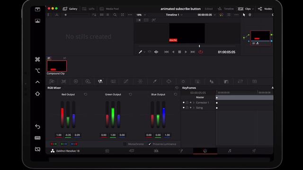Toggle highlight mode wand icon
Image resolution: width=303 pixels, height=170 pixels.
pos(153,20)
